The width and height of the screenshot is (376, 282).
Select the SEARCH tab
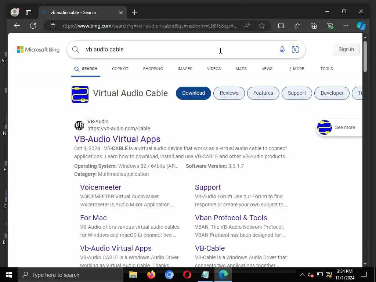[x=86, y=69]
